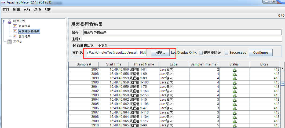Click the Bytes column header
This screenshot has height=128, width=285.
(x=264, y=64)
